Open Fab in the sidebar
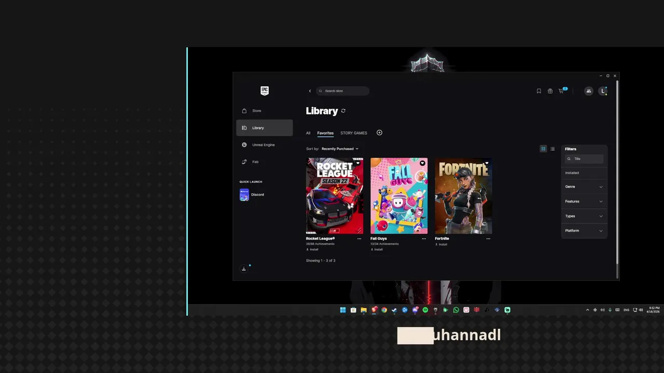The image size is (664, 373). (x=265, y=162)
